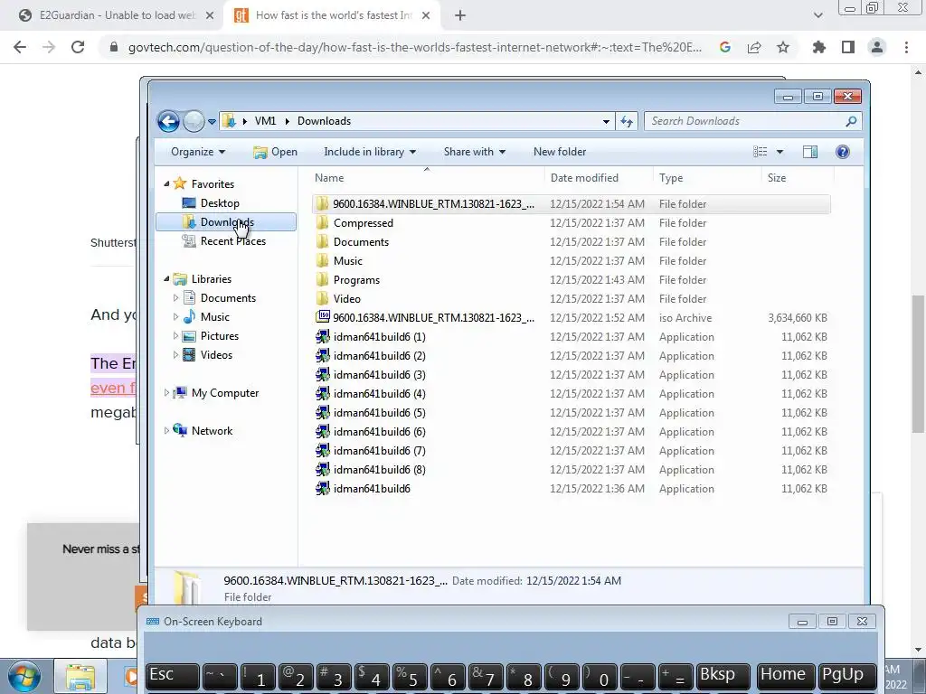Click the search magnifier icon in Explorer

tap(851, 121)
